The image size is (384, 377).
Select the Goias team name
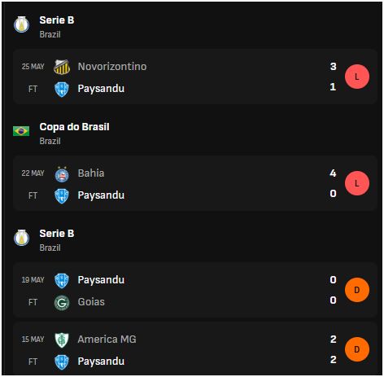[x=91, y=302]
